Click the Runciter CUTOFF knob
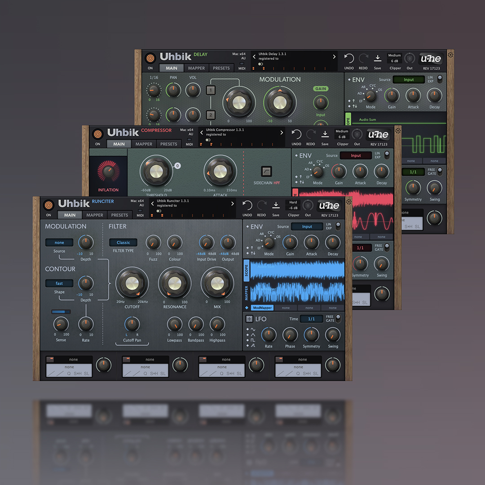Screen dimensions: 485x485 coord(132,283)
